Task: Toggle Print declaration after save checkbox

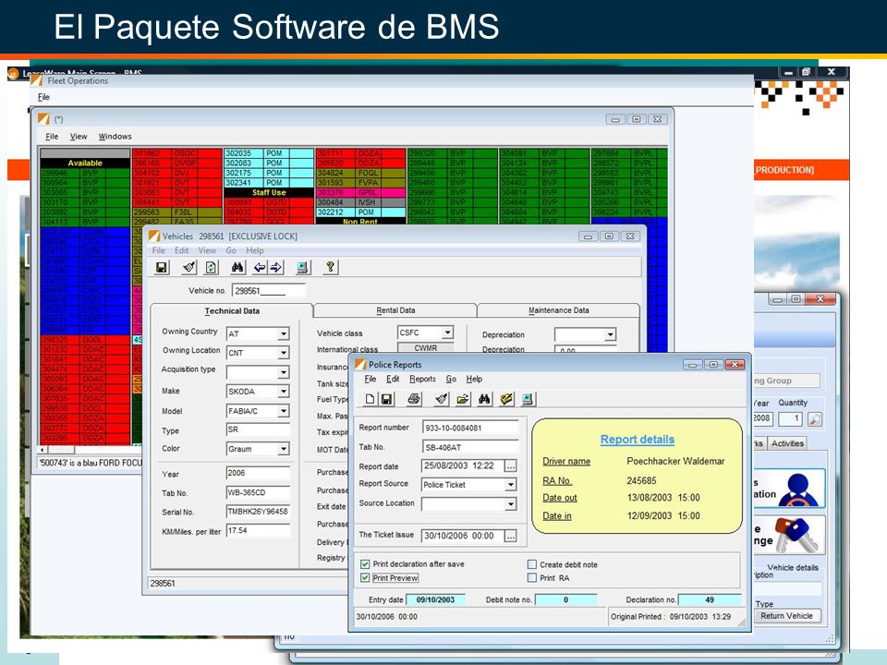Action: click(365, 563)
